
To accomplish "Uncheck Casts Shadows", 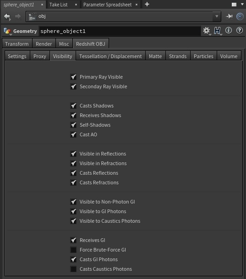I will [73, 106].
